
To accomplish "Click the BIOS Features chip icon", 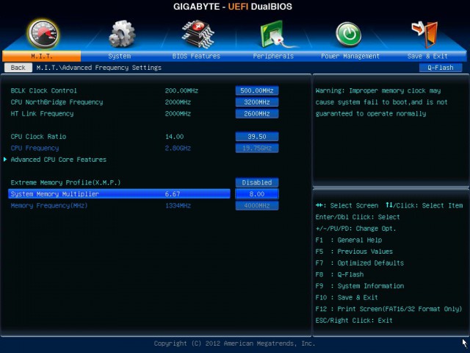I will 198,34.
